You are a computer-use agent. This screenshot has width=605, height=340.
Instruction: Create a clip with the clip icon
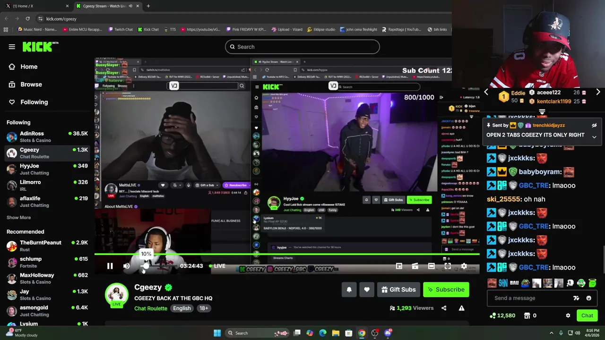415,266
